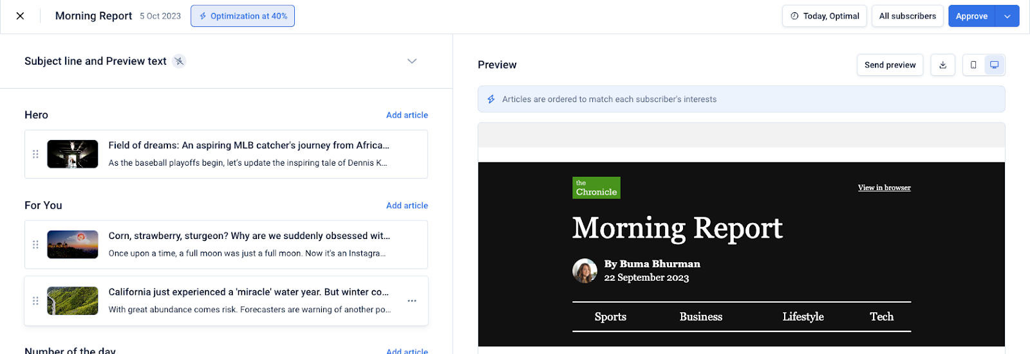Image resolution: width=1030 pixels, height=354 pixels.
Task: Click drag handle for California water article
Action: pos(35,301)
